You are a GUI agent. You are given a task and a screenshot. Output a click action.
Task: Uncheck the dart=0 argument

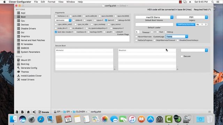106,20
